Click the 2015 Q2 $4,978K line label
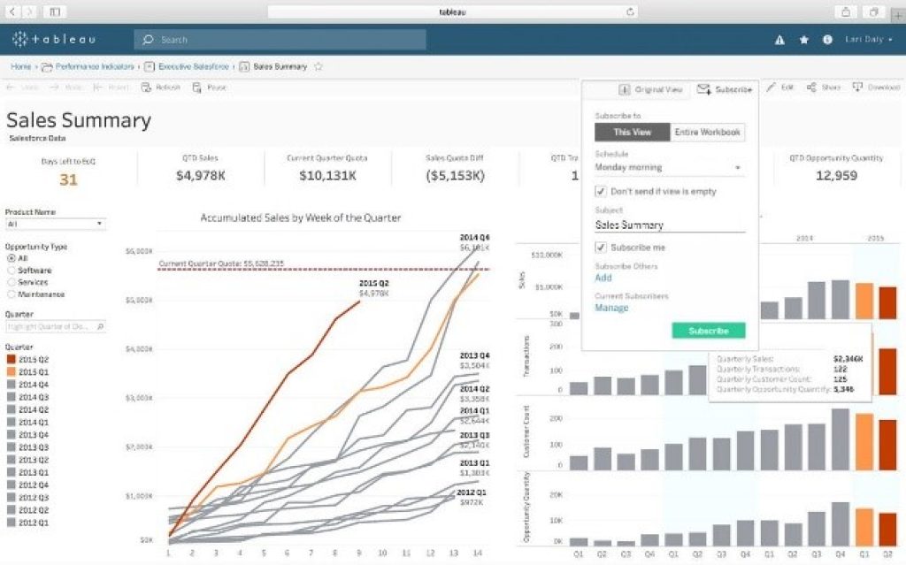 [x=374, y=288]
